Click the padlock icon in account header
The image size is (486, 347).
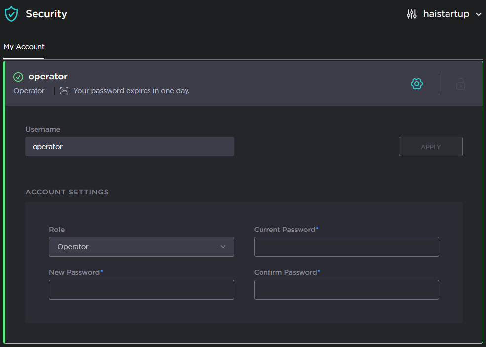pyautogui.click(x=460, y=84)
